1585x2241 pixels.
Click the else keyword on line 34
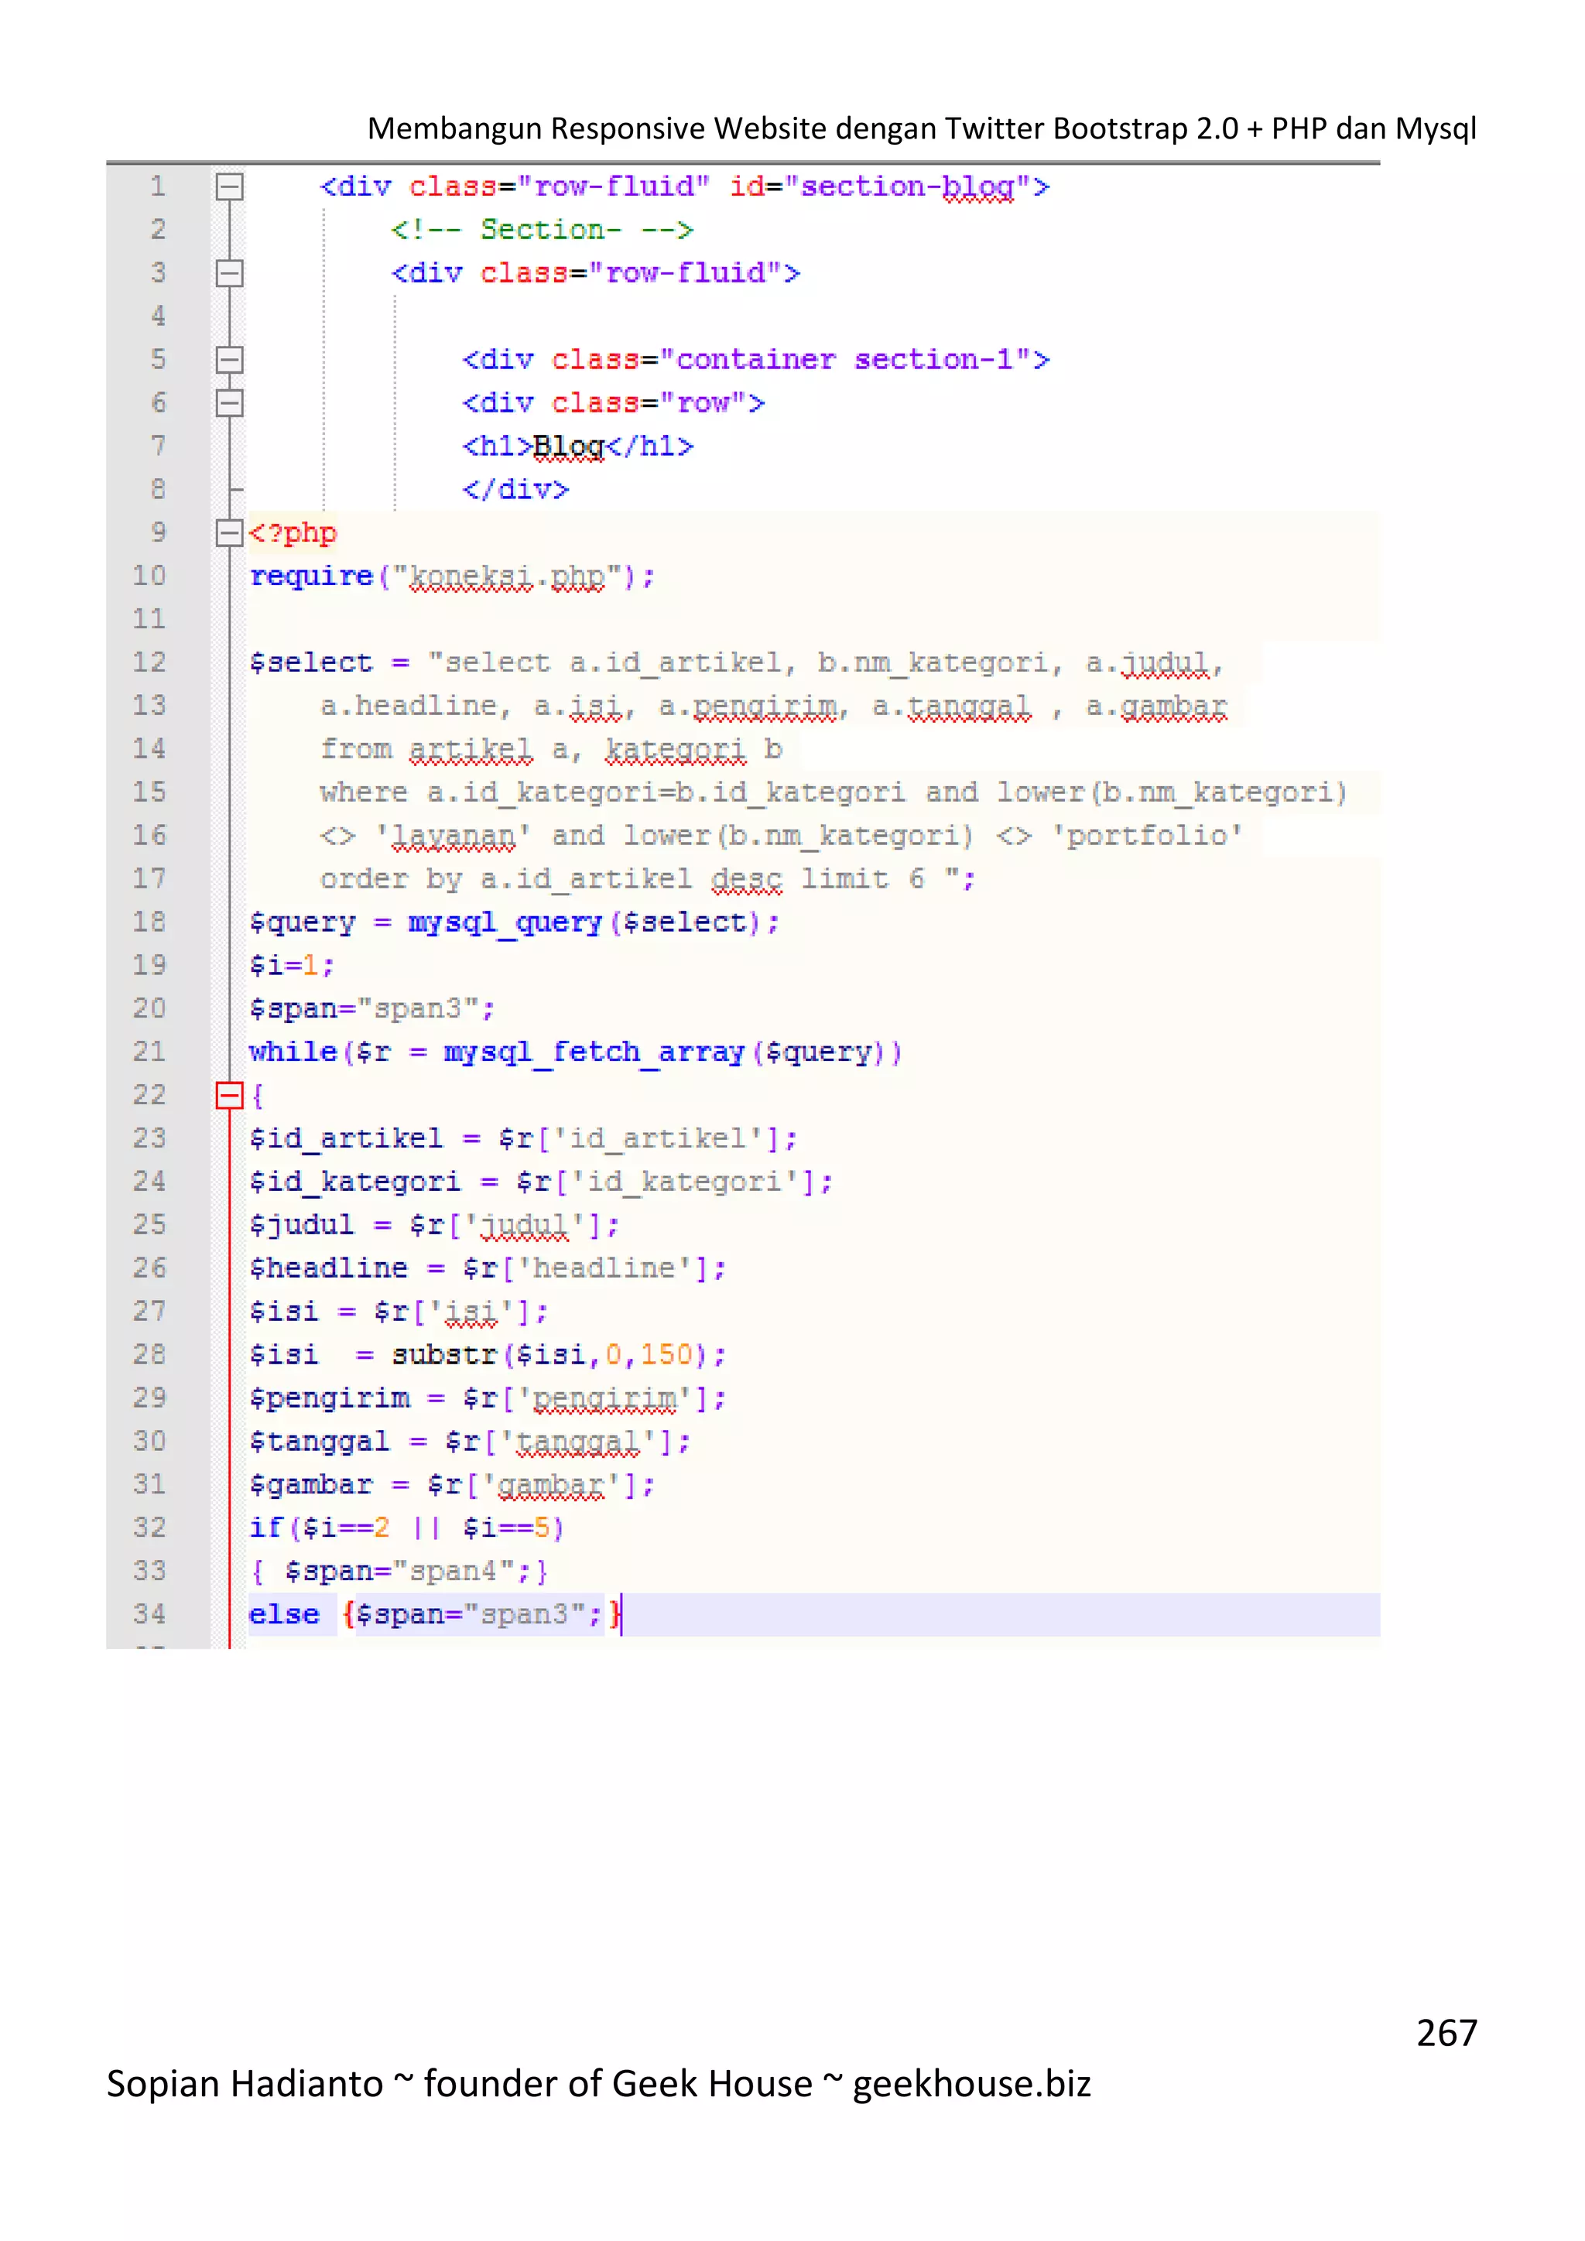284,1614
